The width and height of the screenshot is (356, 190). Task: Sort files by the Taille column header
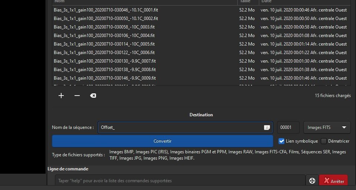coord(248,2)
